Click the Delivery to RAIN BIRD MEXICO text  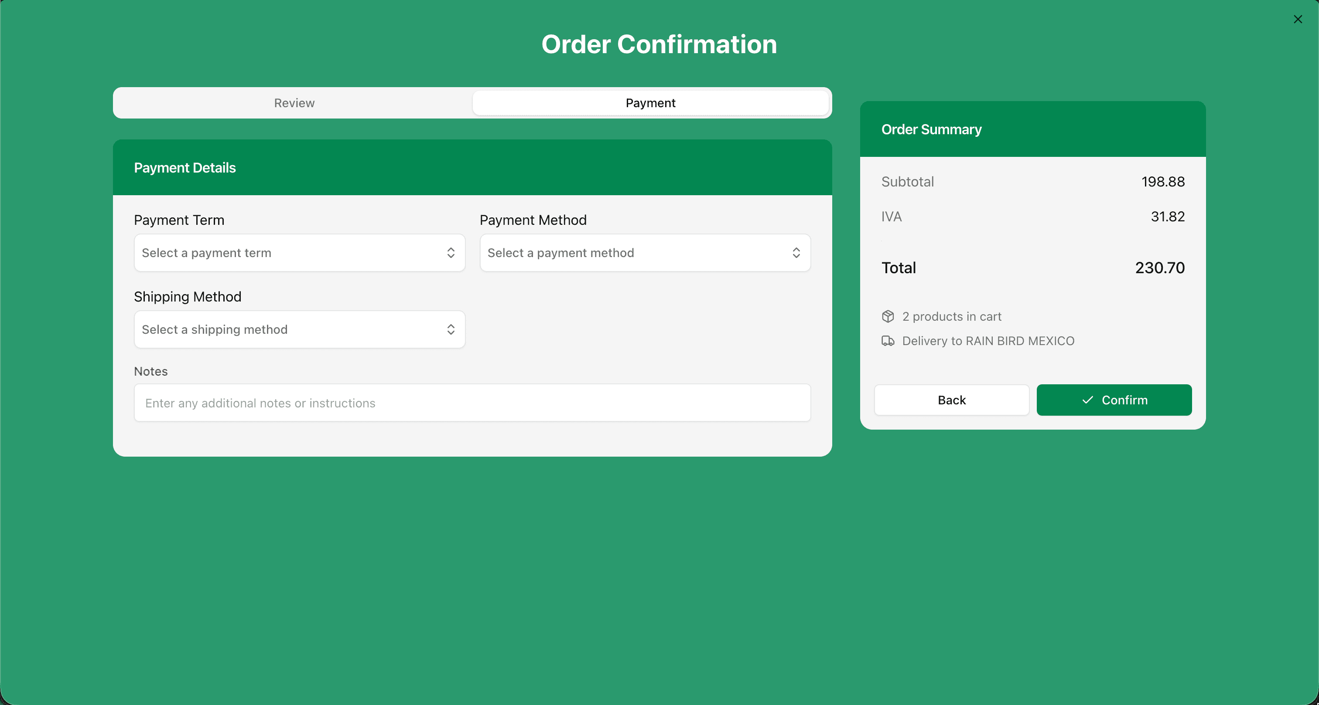tap(988, 341)
